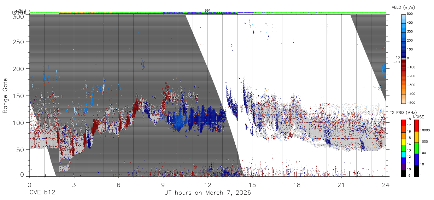Click the x-axis tick label '18'
This screenshot has height=200, width=434.
tap(297, 185)
